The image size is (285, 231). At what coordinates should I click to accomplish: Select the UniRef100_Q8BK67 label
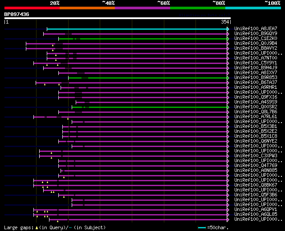pos(256,185)
